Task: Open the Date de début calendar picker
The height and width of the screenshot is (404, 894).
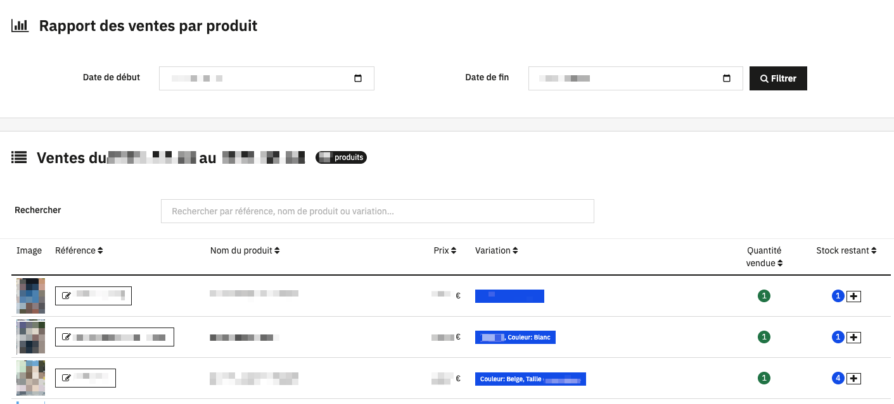Action: coord(358,78)
